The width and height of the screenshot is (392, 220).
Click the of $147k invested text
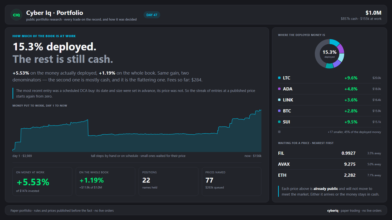click(28, 191)
